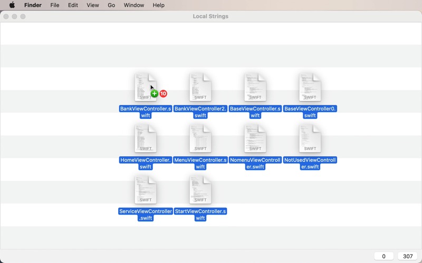Select the NomenuViewController.swift file icon
This screenshot has width=422, height=263.
coord(255,138)
